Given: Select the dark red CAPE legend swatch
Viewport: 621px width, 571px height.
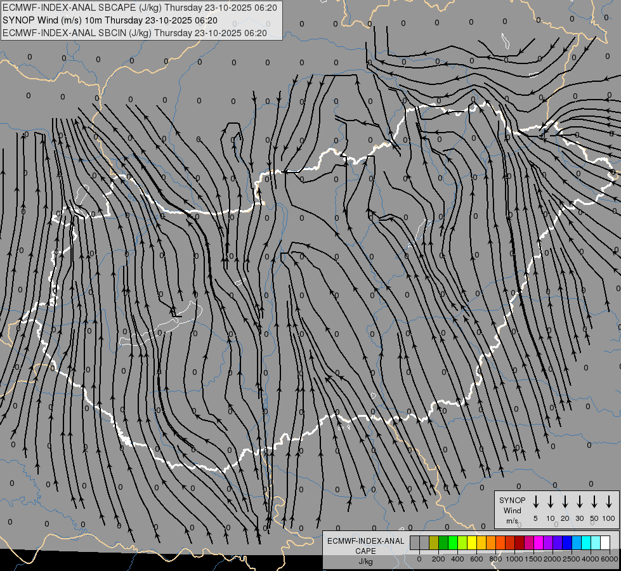Looking at the screenshot, I should click(x=520, y=542).
